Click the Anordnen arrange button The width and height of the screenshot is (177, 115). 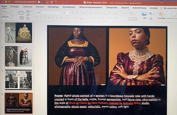[162, 15]
